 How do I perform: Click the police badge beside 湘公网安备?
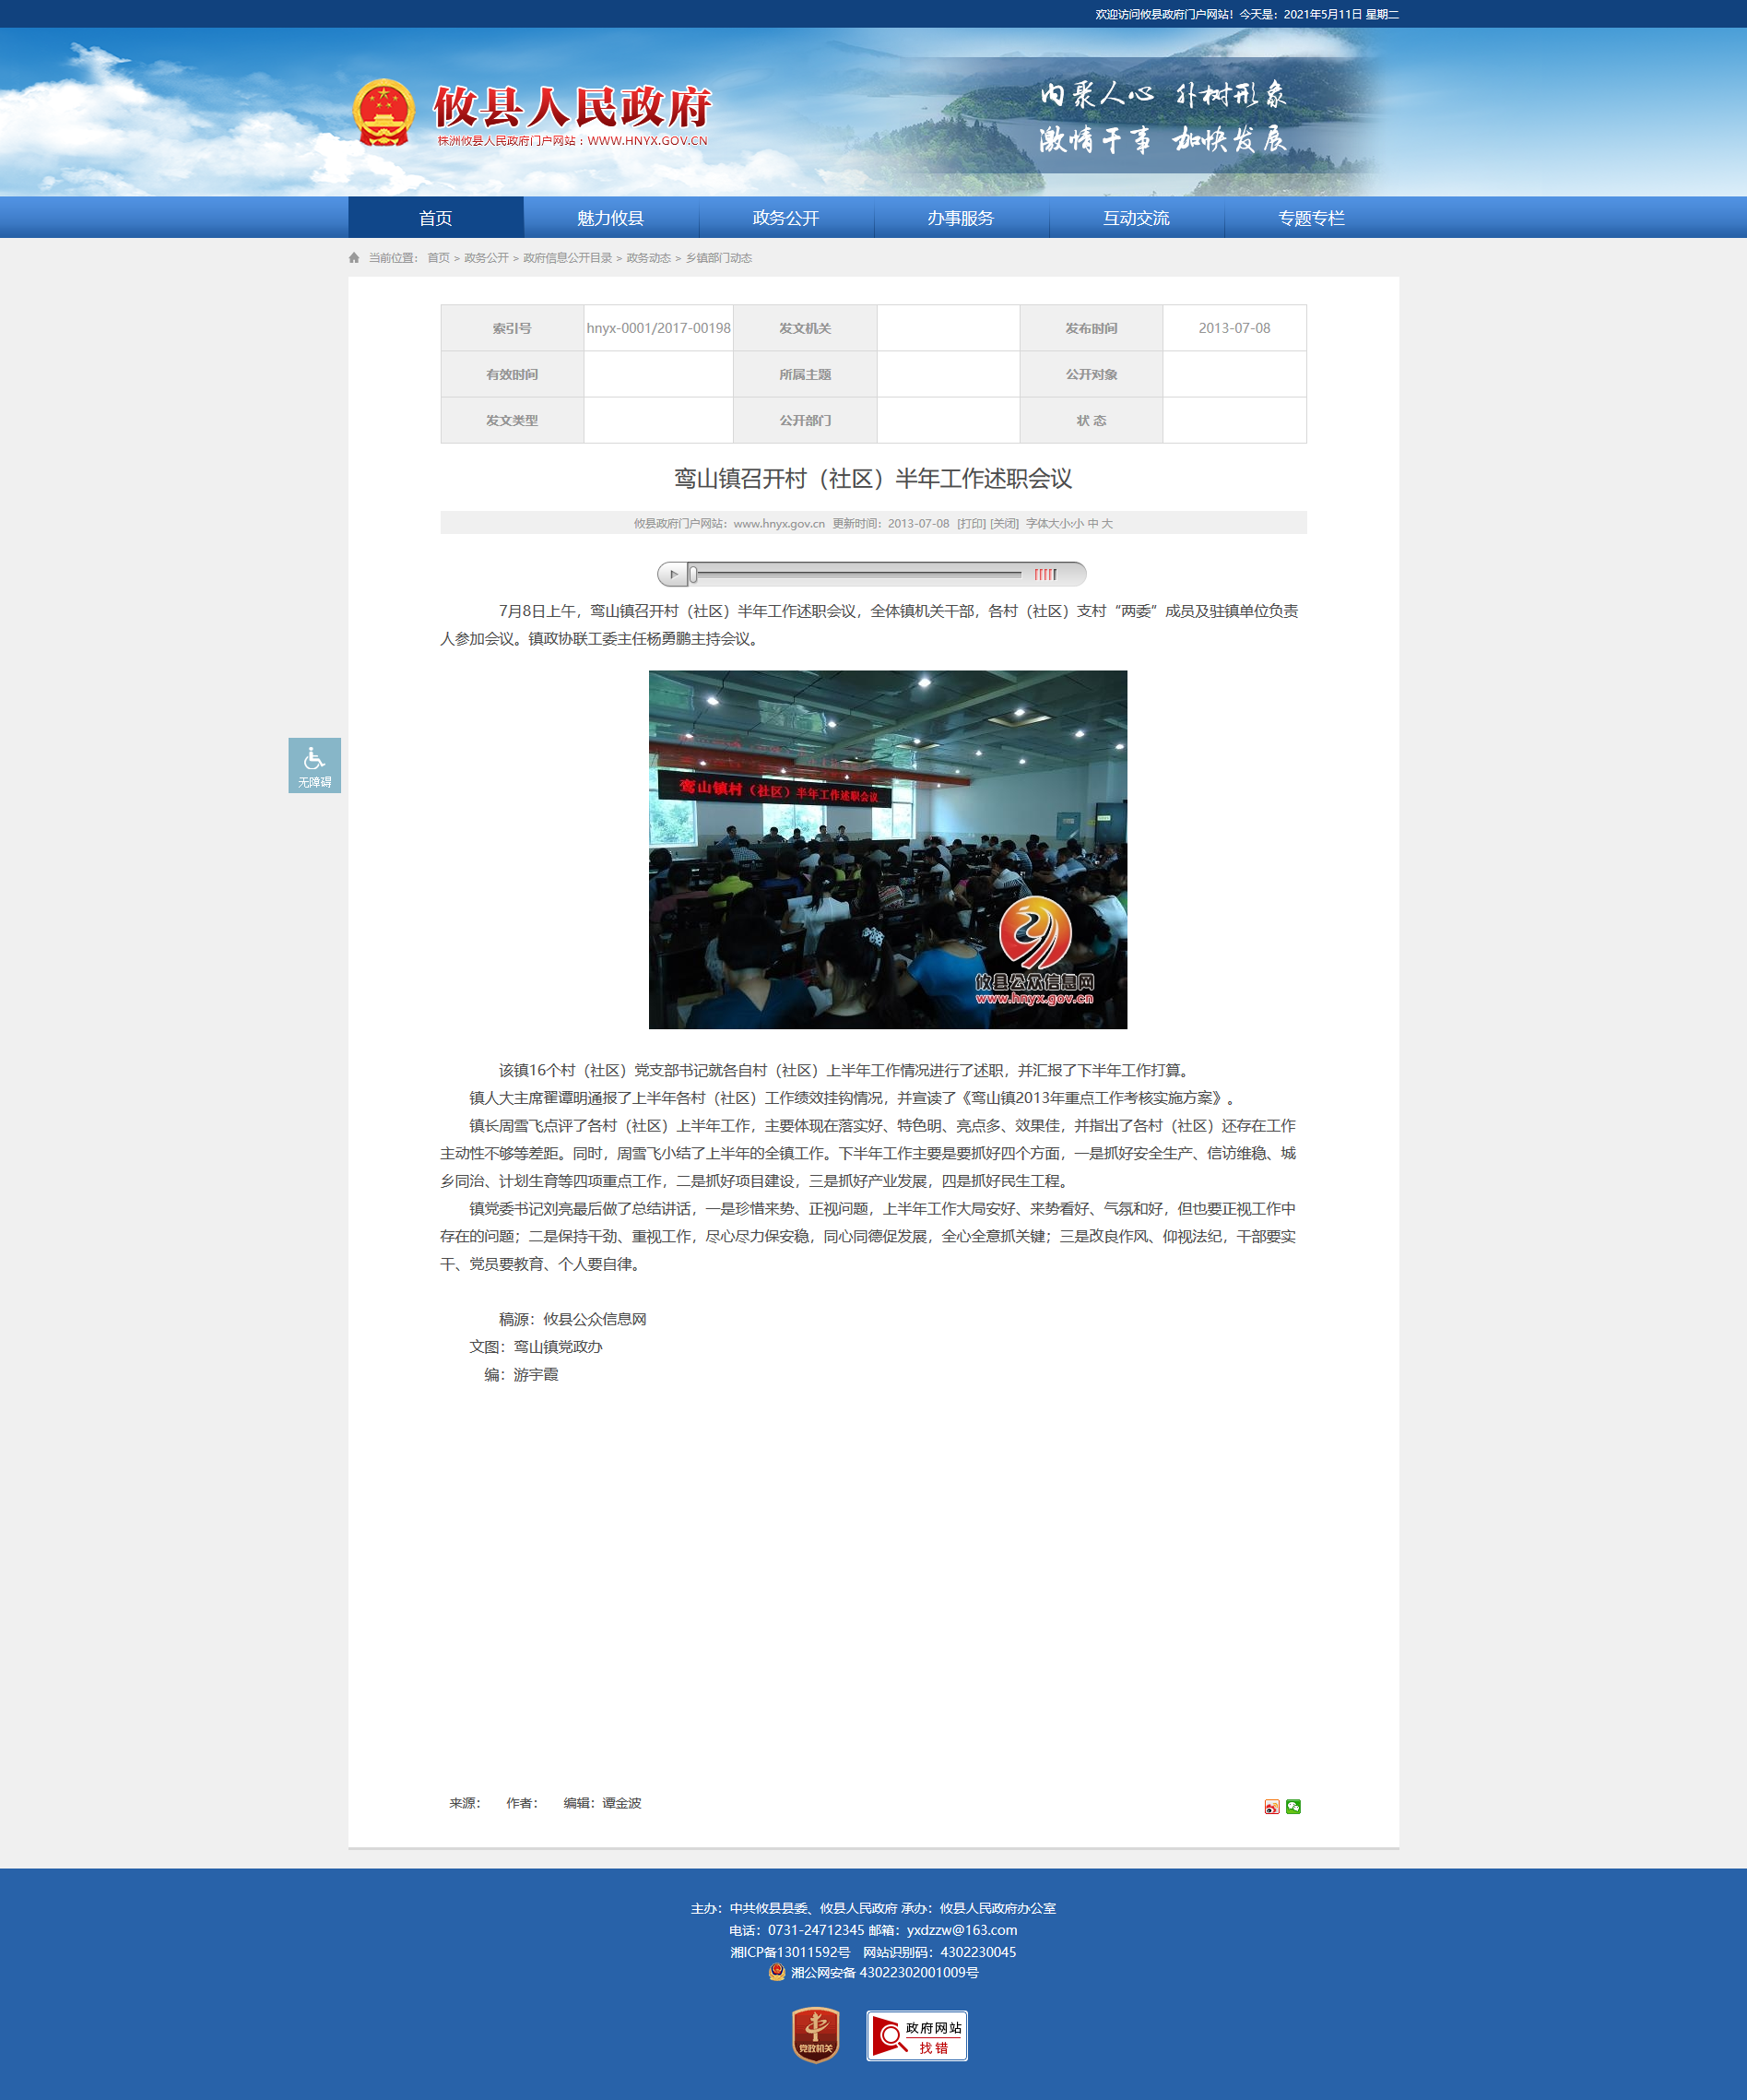[776, 1972]
